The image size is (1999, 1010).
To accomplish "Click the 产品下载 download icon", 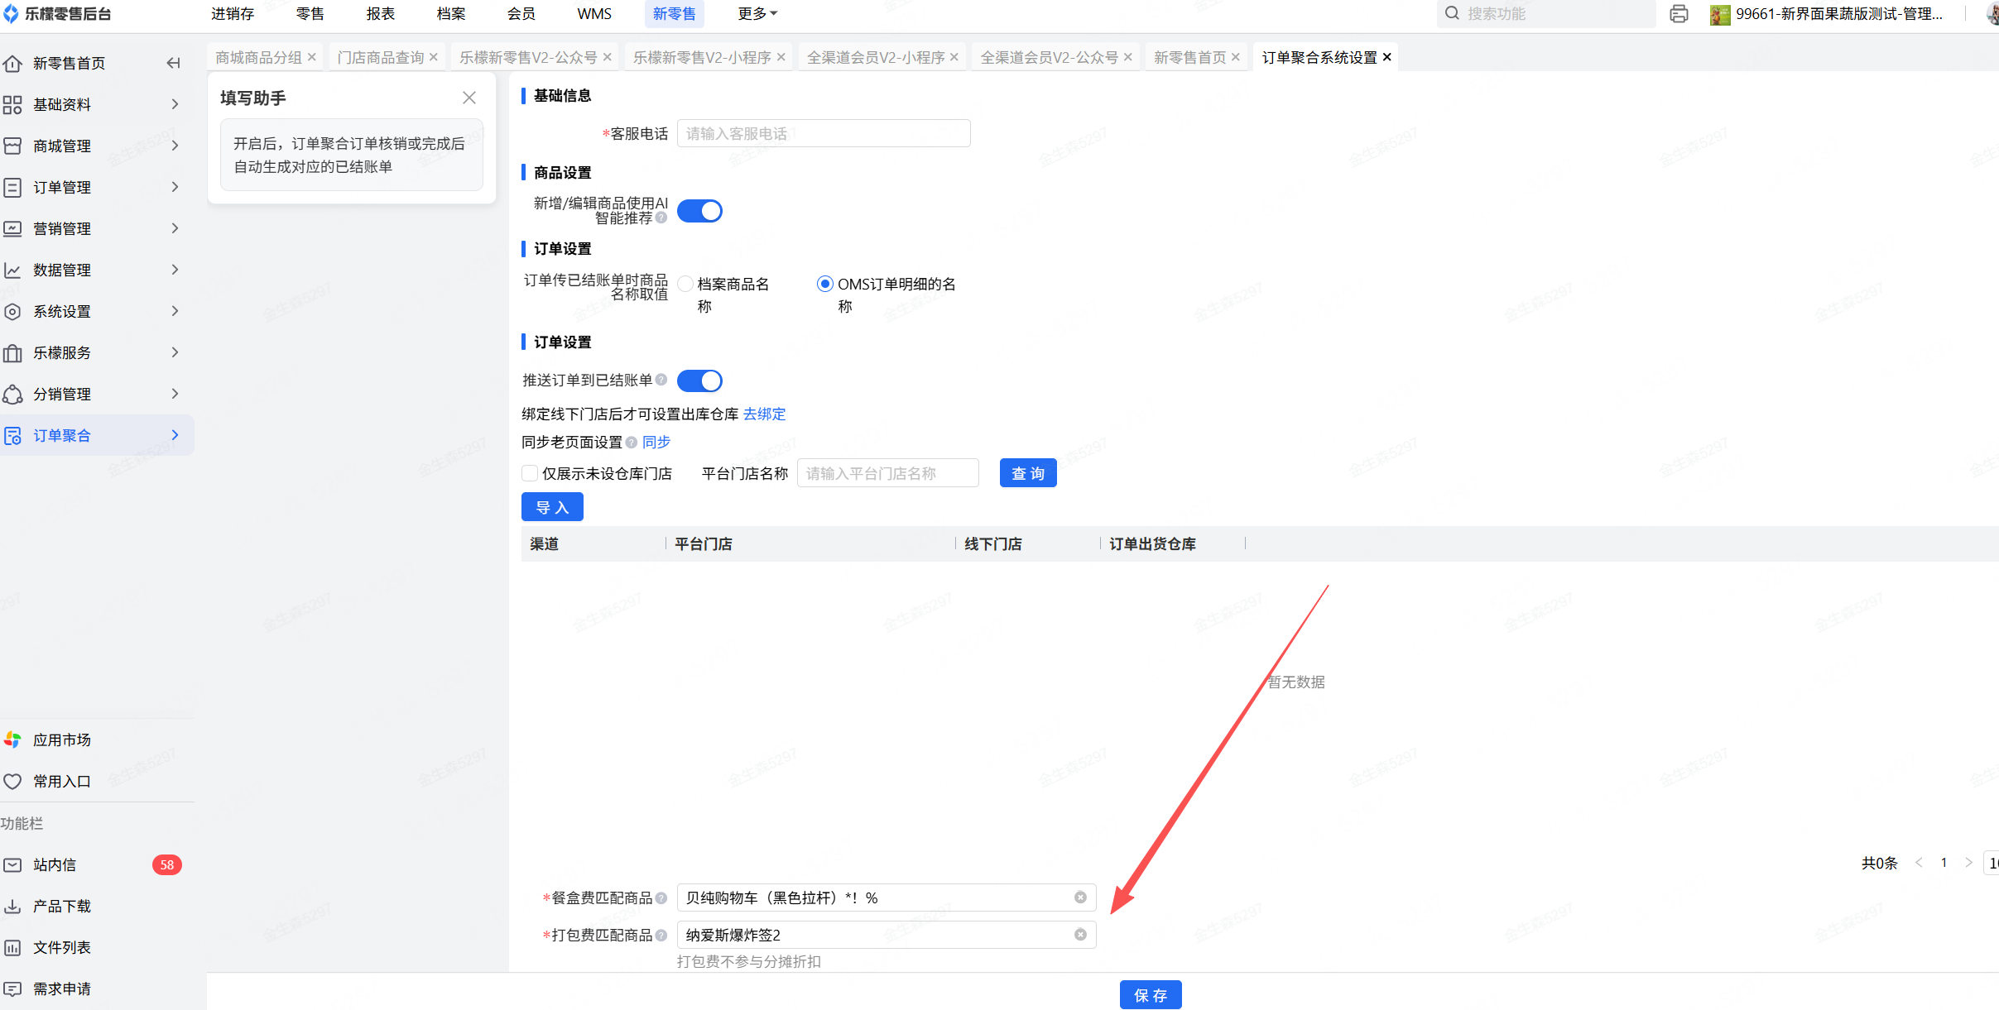I will pos(12,906).
